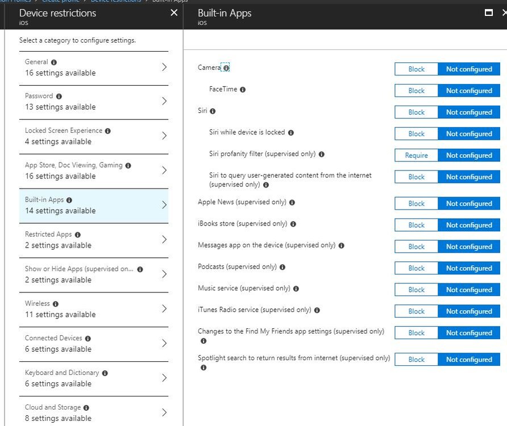Block Siri while device is locked
Screen dimensions: 507x426
click(x=416, y=134)
